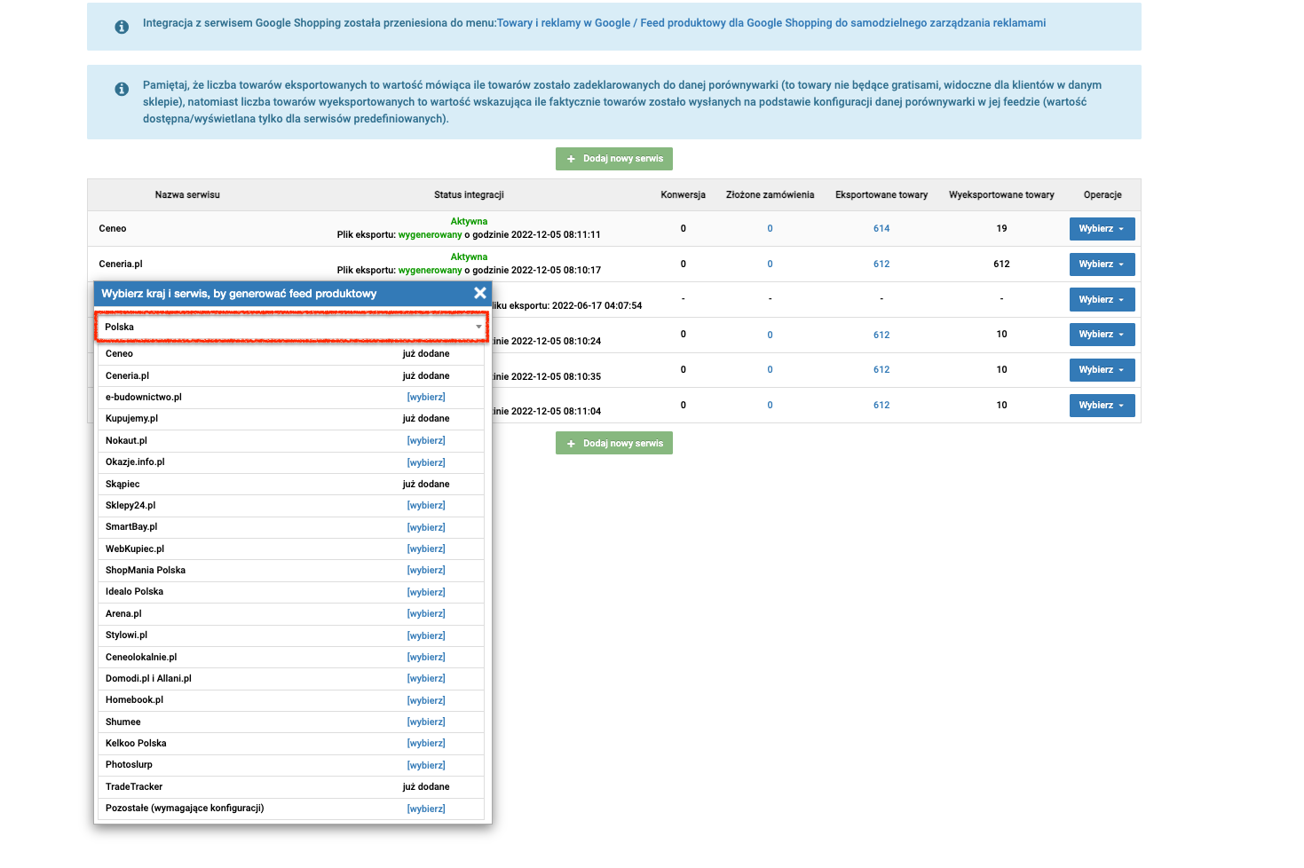Click info icon beside Google Shopping notice

pyautogui.click(x=122, y=27)
